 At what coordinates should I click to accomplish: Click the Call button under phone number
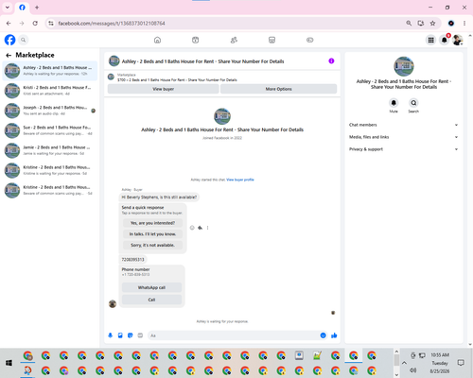(x=151, y=300)
